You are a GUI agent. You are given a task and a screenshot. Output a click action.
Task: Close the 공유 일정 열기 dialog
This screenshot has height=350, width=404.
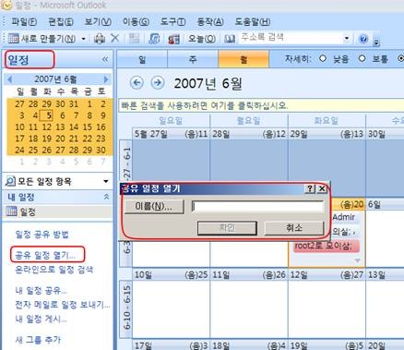(322, 188)
